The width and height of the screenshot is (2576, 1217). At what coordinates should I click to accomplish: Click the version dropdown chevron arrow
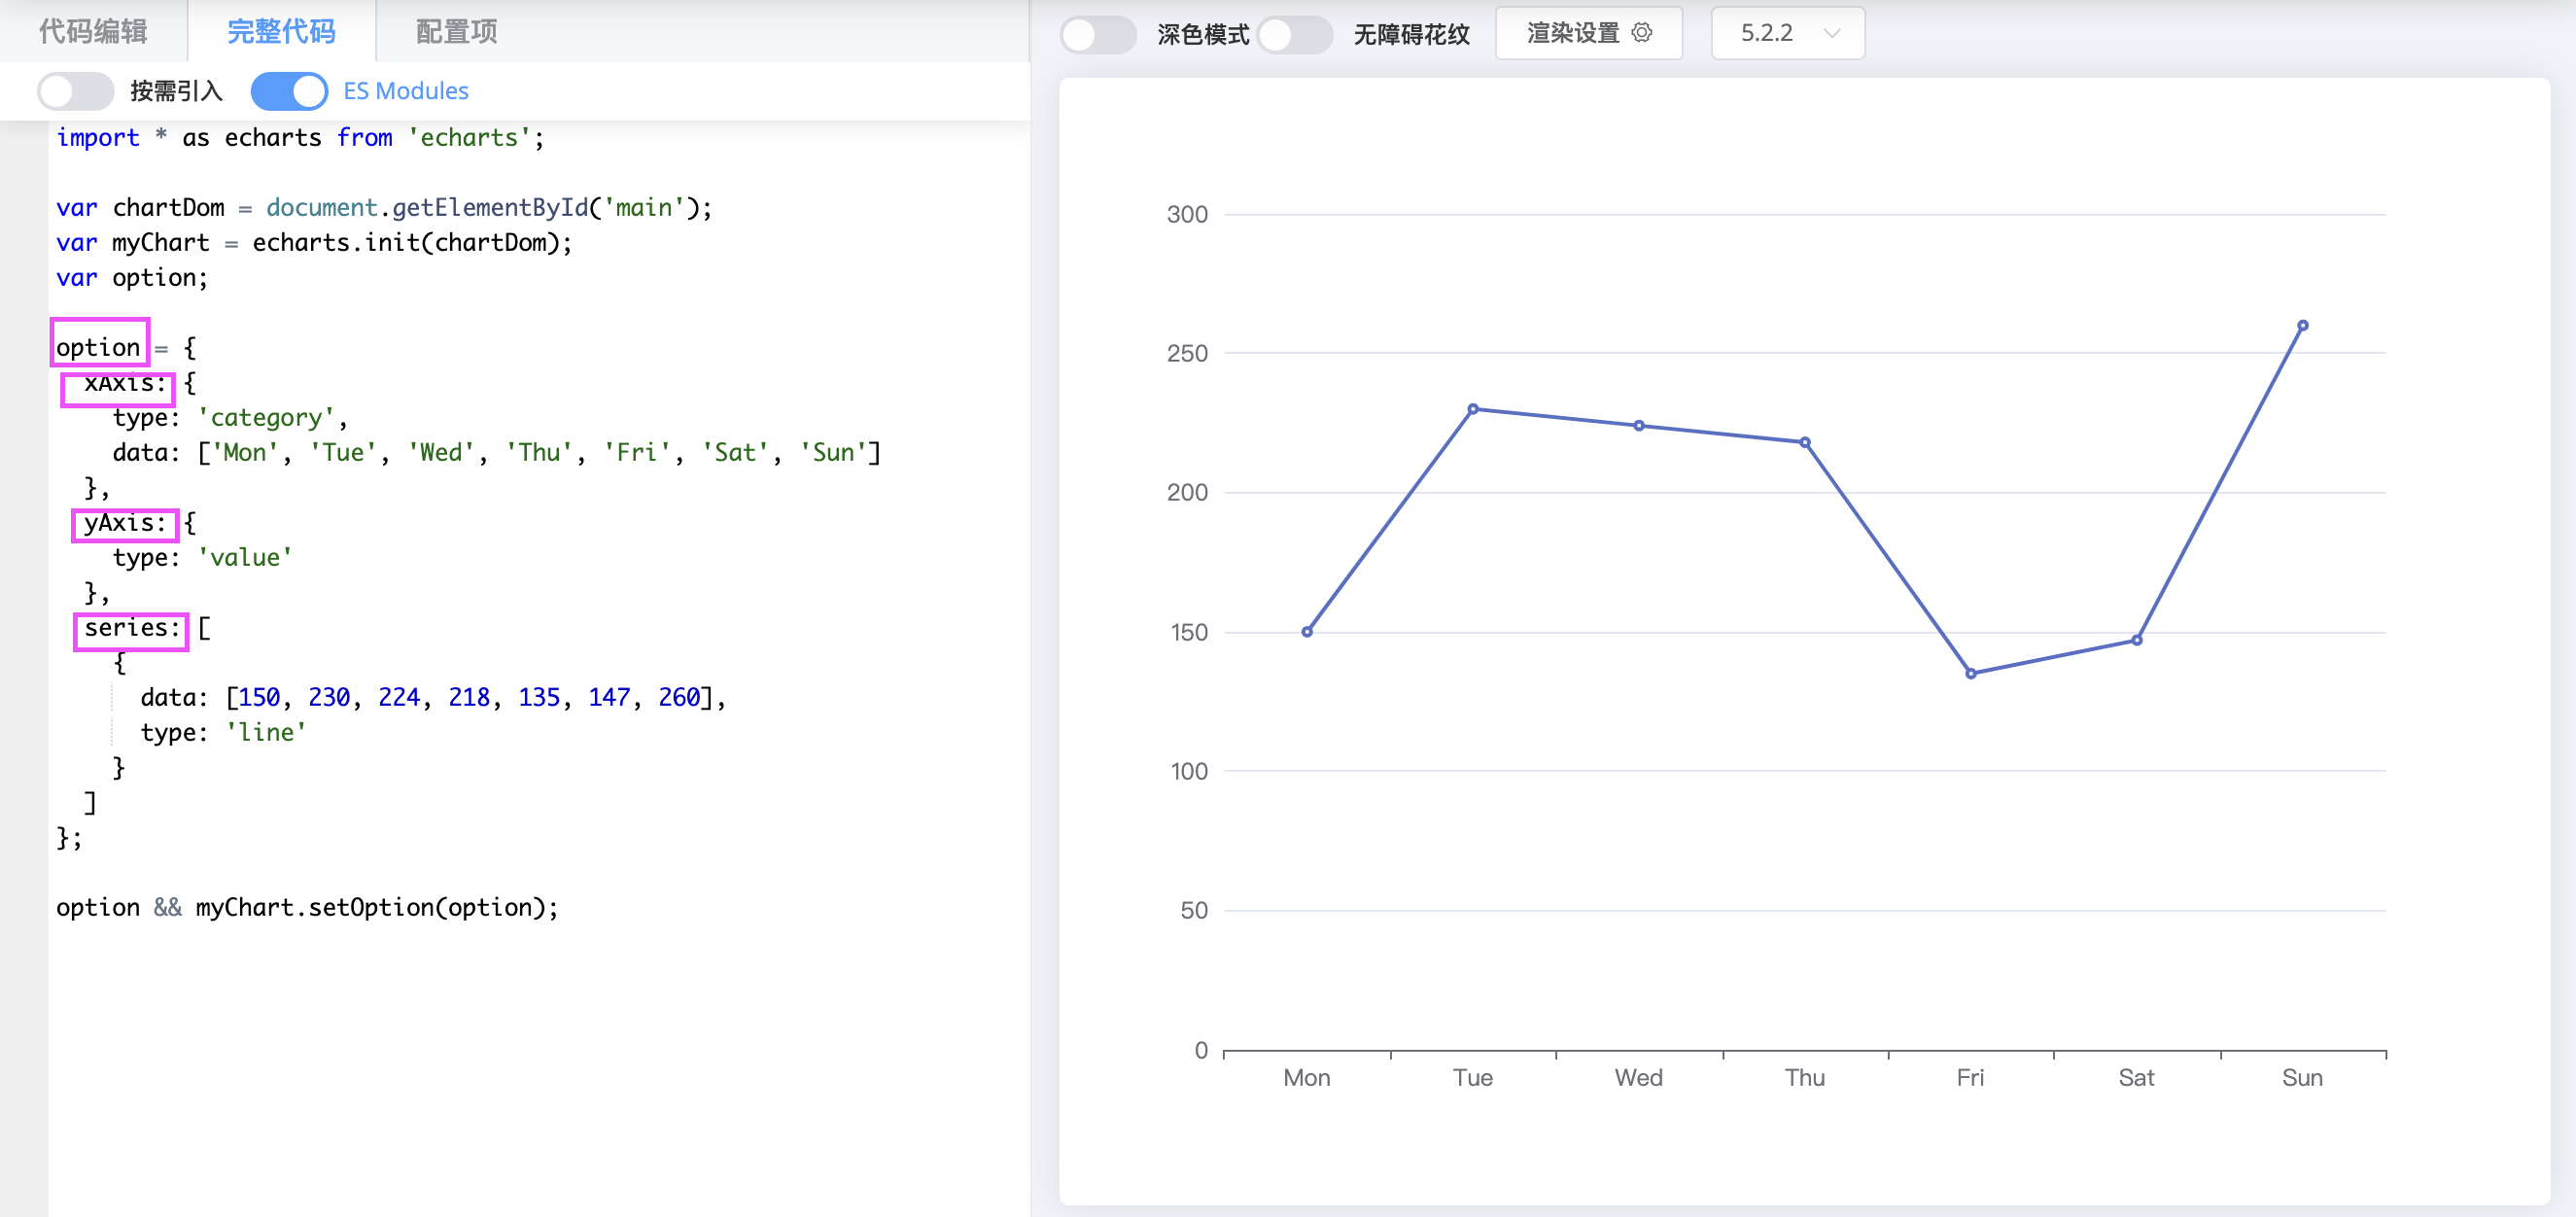coord(1831,33)
